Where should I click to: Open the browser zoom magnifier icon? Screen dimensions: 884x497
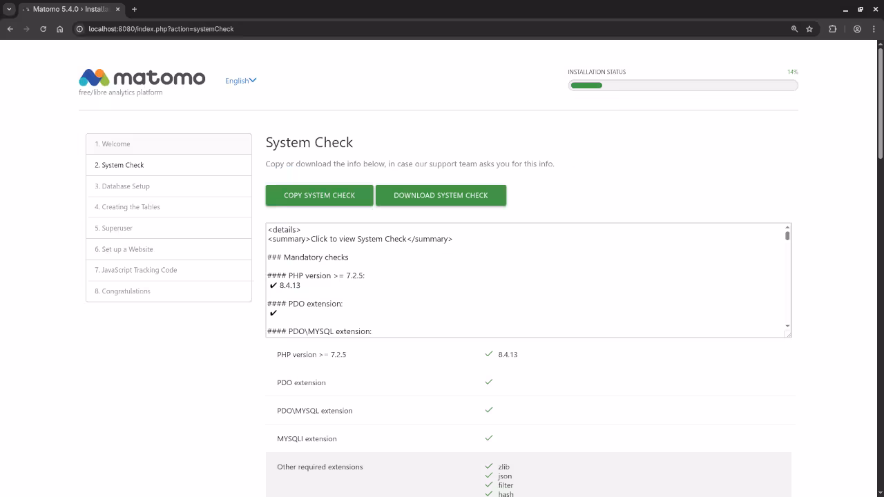click(794, 29)
